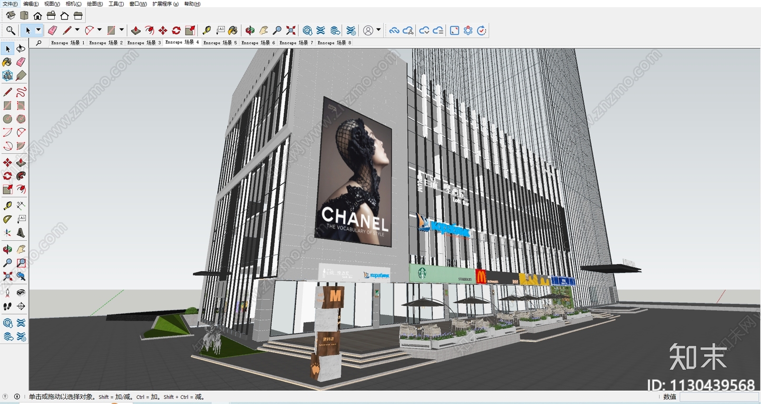Open the Search SketchUp magnifier tool
Viewport: 761px width, 404px height.
10,30
